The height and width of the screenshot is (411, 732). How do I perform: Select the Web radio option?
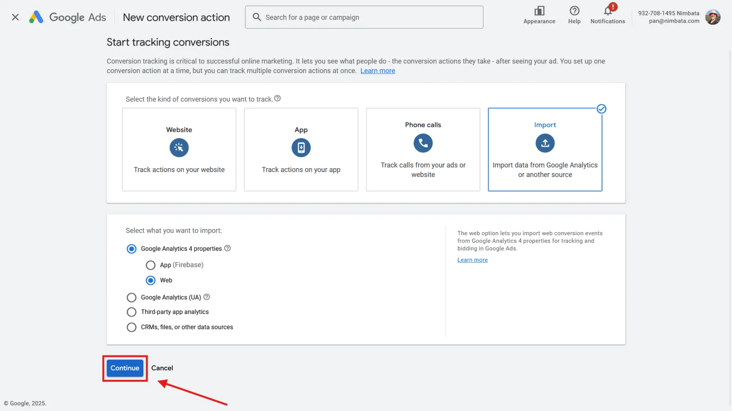pos(151,280)
